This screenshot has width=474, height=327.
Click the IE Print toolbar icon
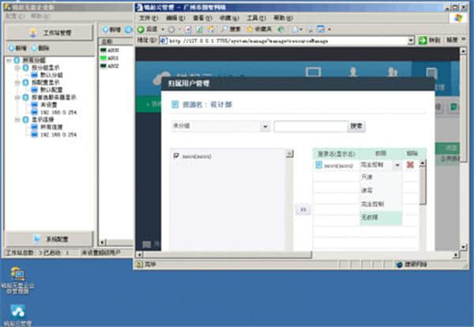click(x=310, y=29)
